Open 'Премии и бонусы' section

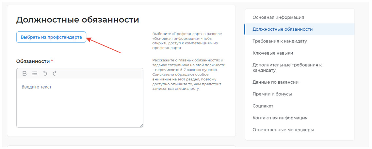(272, 94)
